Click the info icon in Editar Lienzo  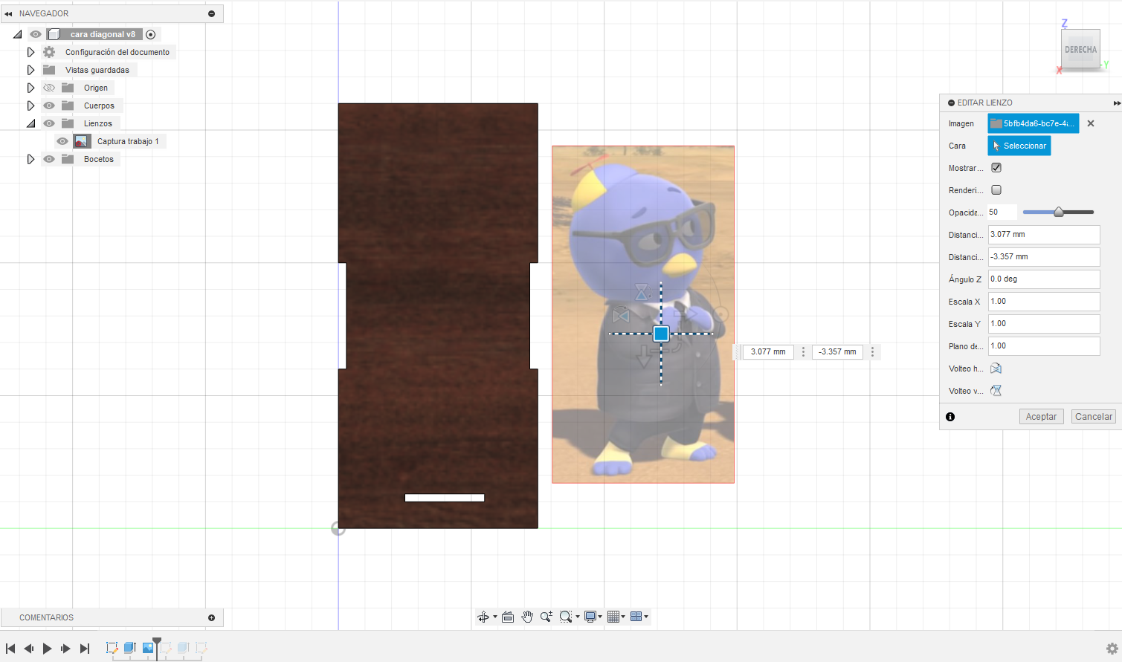click(950, 417)
